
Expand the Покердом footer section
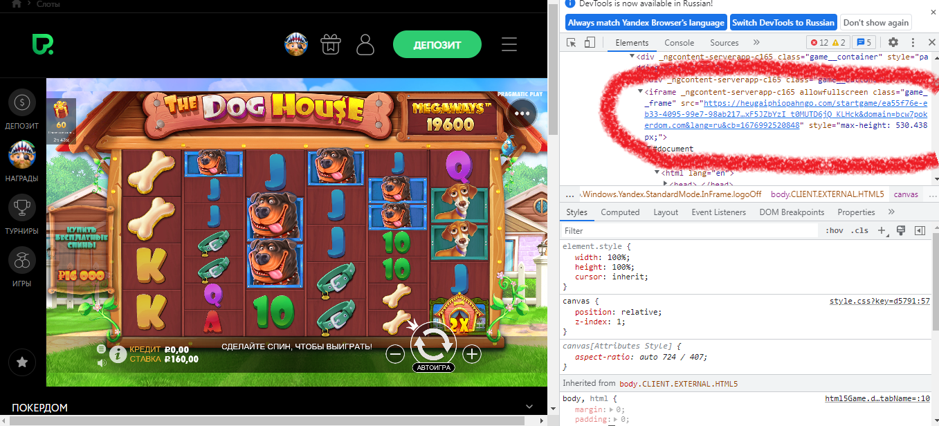[530, 407]
